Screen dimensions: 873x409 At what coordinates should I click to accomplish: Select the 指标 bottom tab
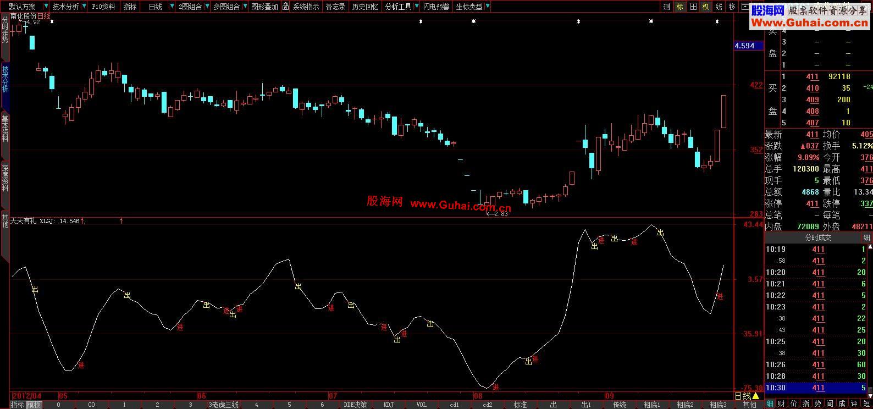click(18, 405)
